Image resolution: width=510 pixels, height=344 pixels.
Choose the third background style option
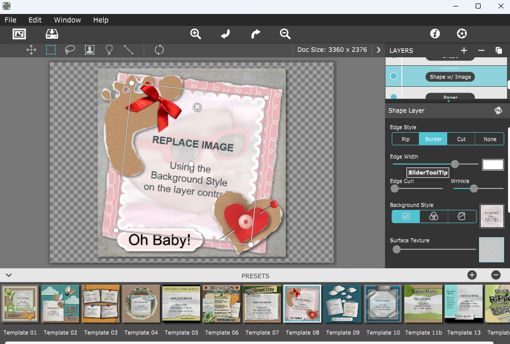pos(462,216)
